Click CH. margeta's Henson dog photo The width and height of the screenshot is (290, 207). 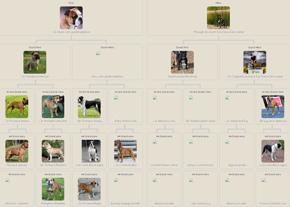point(35,62)
